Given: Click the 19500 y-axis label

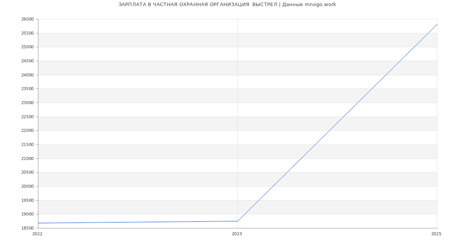Looking at the screenshot, I should [x=27, y=201].
